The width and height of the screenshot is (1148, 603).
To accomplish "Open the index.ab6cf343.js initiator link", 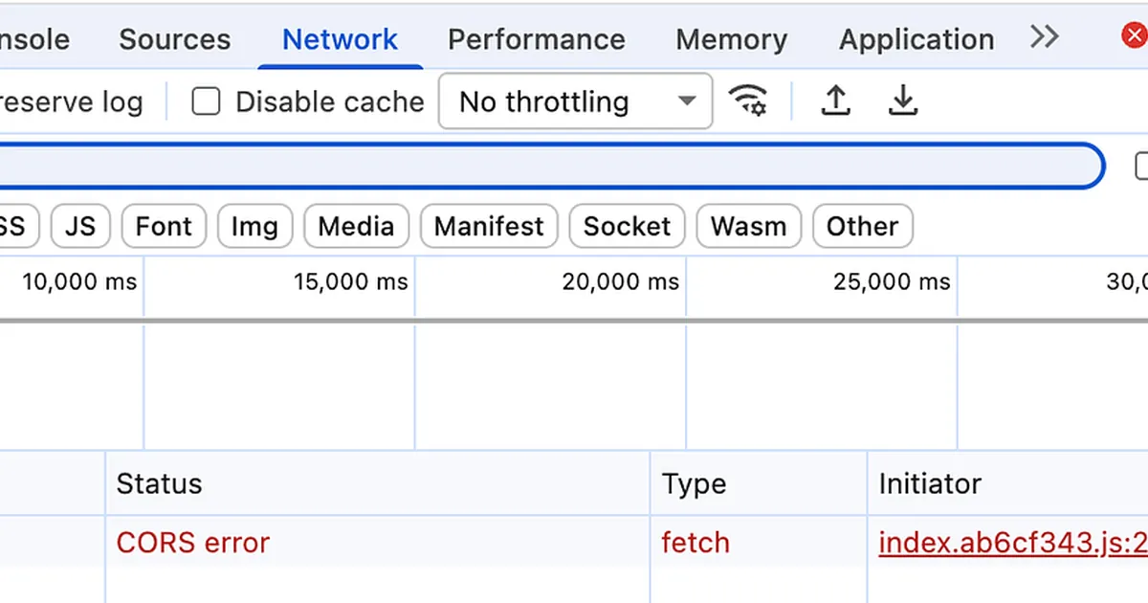I will pyautogui.click(x=1013, y=543).
